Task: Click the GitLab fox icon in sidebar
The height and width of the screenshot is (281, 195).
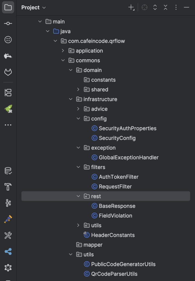Action: tap(8, 72)
